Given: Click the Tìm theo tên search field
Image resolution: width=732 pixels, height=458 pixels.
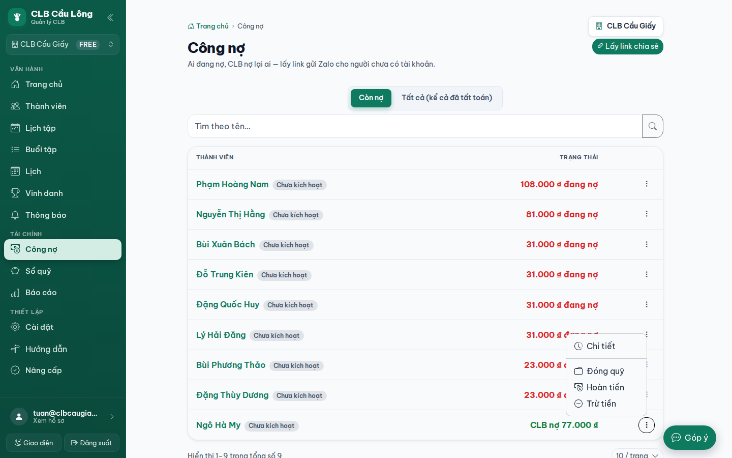Looking at the screenshot, I should pyautogui.click(x=415, y=126).
